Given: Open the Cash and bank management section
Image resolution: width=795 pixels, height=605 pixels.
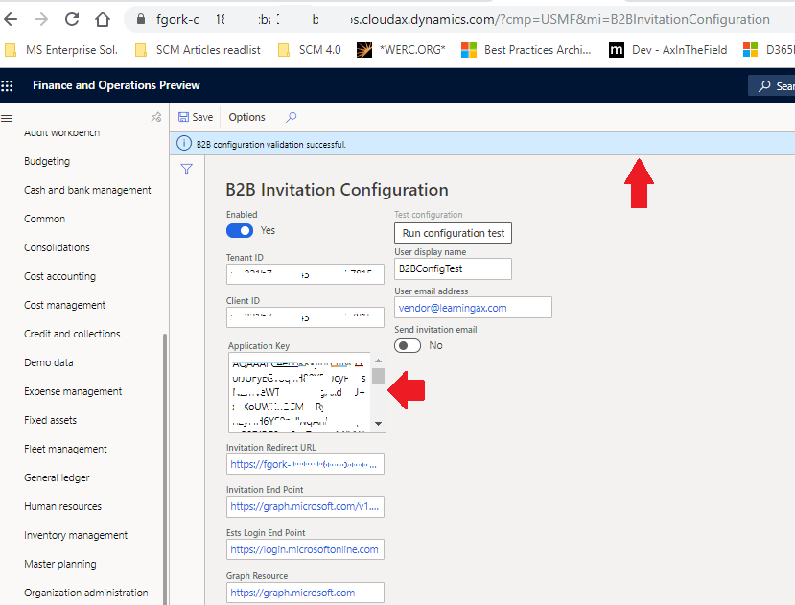Looking at the screenshot, I should tap(87, 189).
